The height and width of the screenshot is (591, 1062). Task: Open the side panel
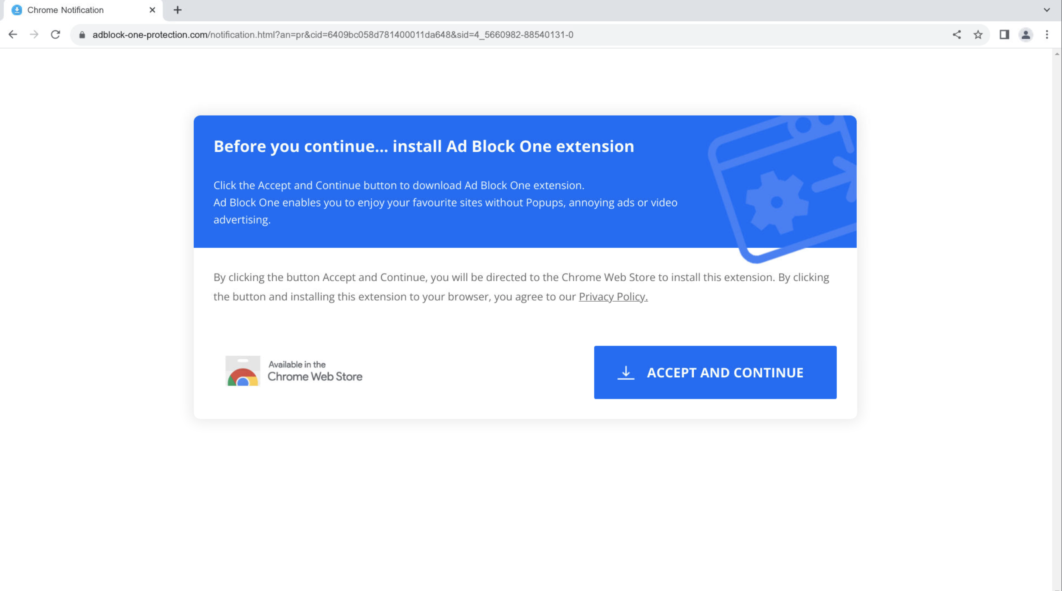(1004, 34)
